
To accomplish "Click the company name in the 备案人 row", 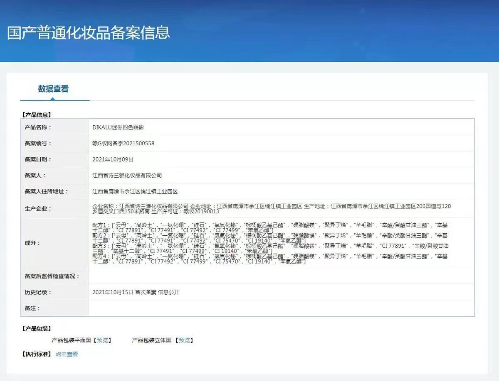I will click(x=127, y=176).
